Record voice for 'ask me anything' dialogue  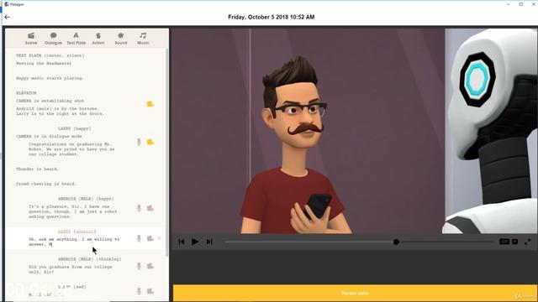(x=139, y=238)
